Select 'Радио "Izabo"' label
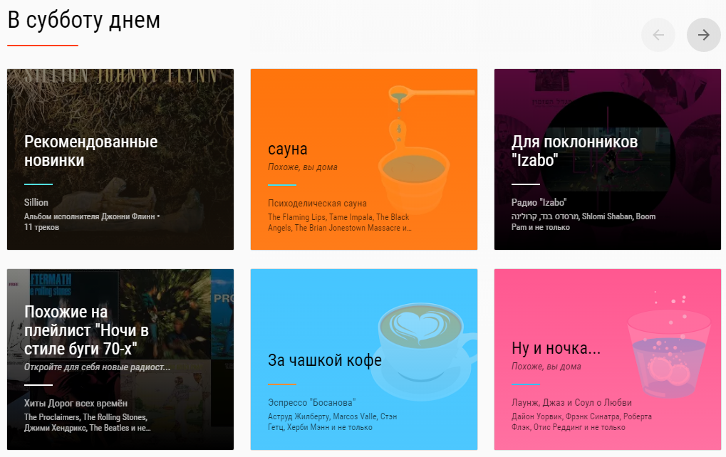The height and width of the screenshot is (457, 726). point(538,201)
